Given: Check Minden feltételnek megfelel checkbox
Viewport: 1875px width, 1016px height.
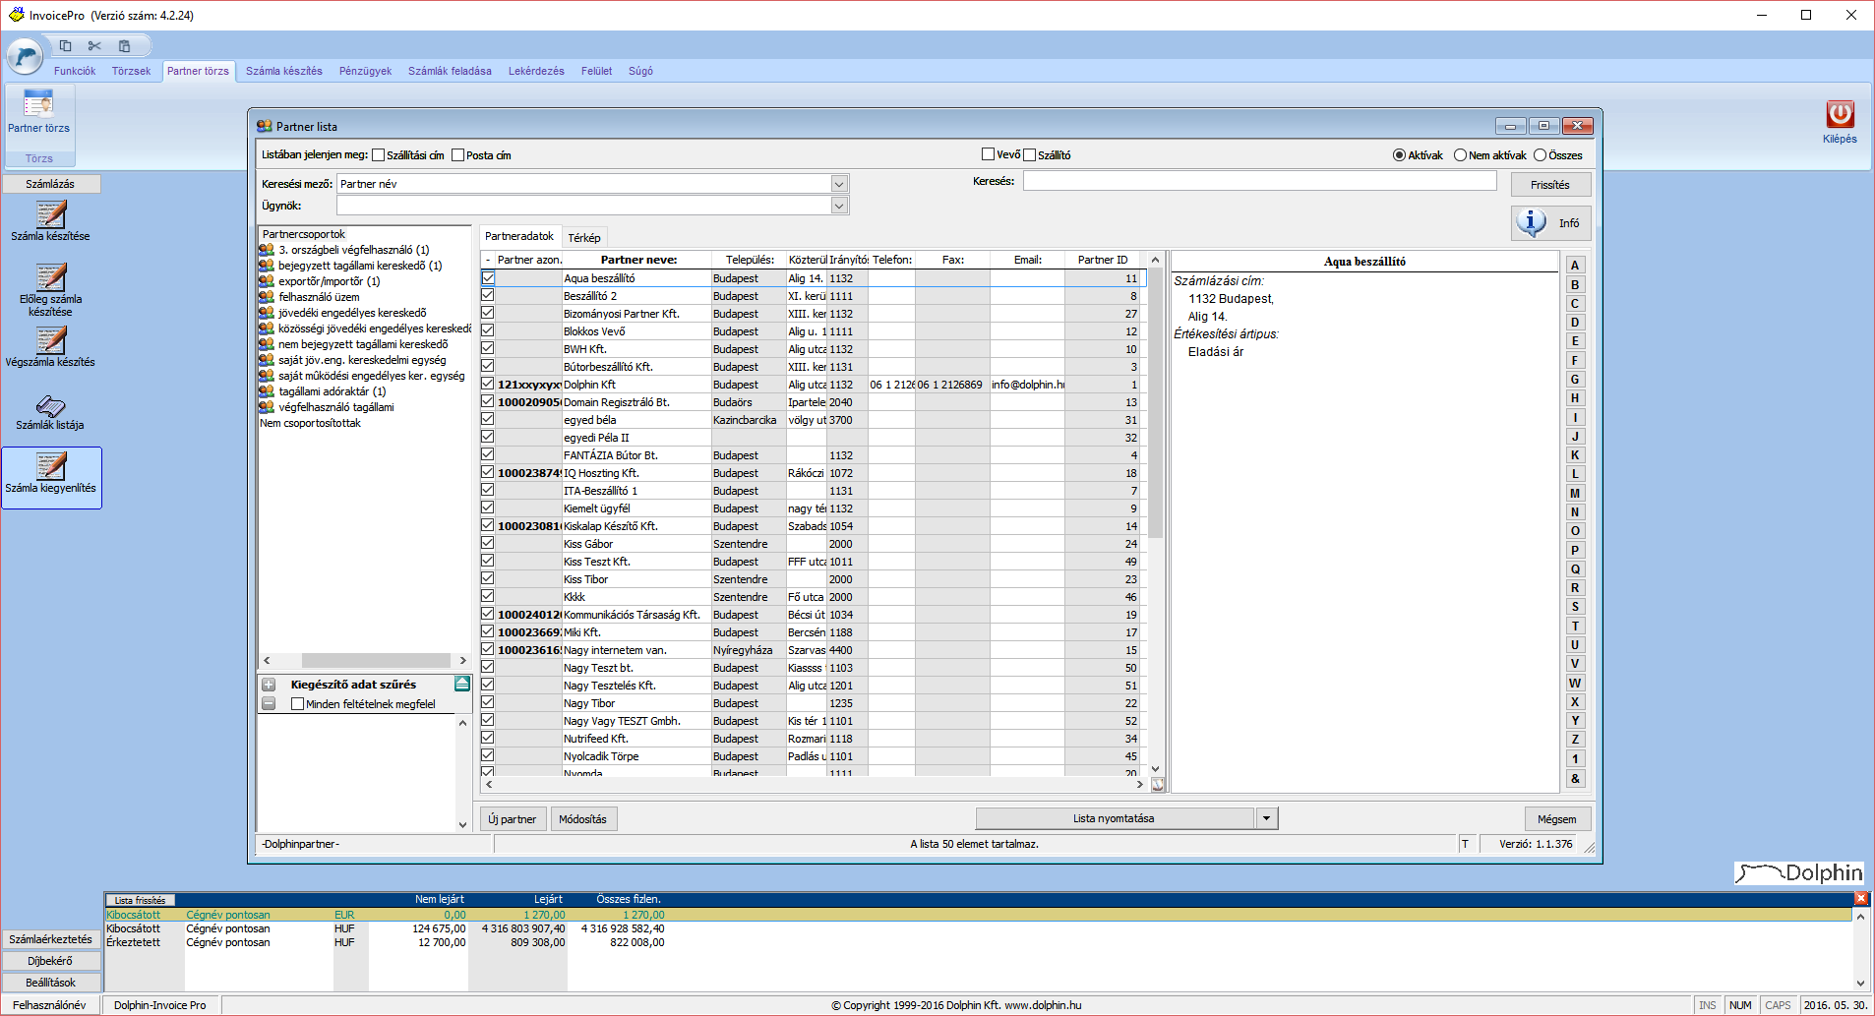Looking at the screenshot, I should (x=297, y=704).
